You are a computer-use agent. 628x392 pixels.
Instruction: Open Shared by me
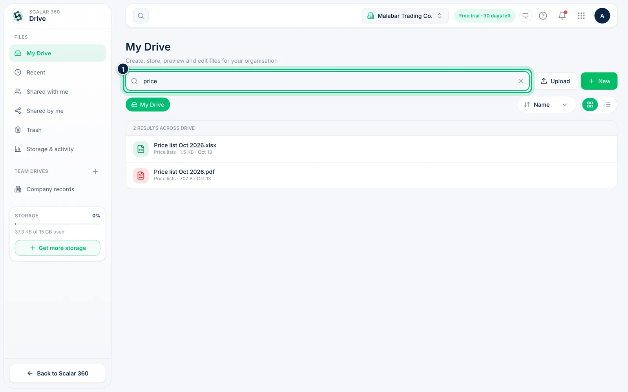click(x=58, y=111)
